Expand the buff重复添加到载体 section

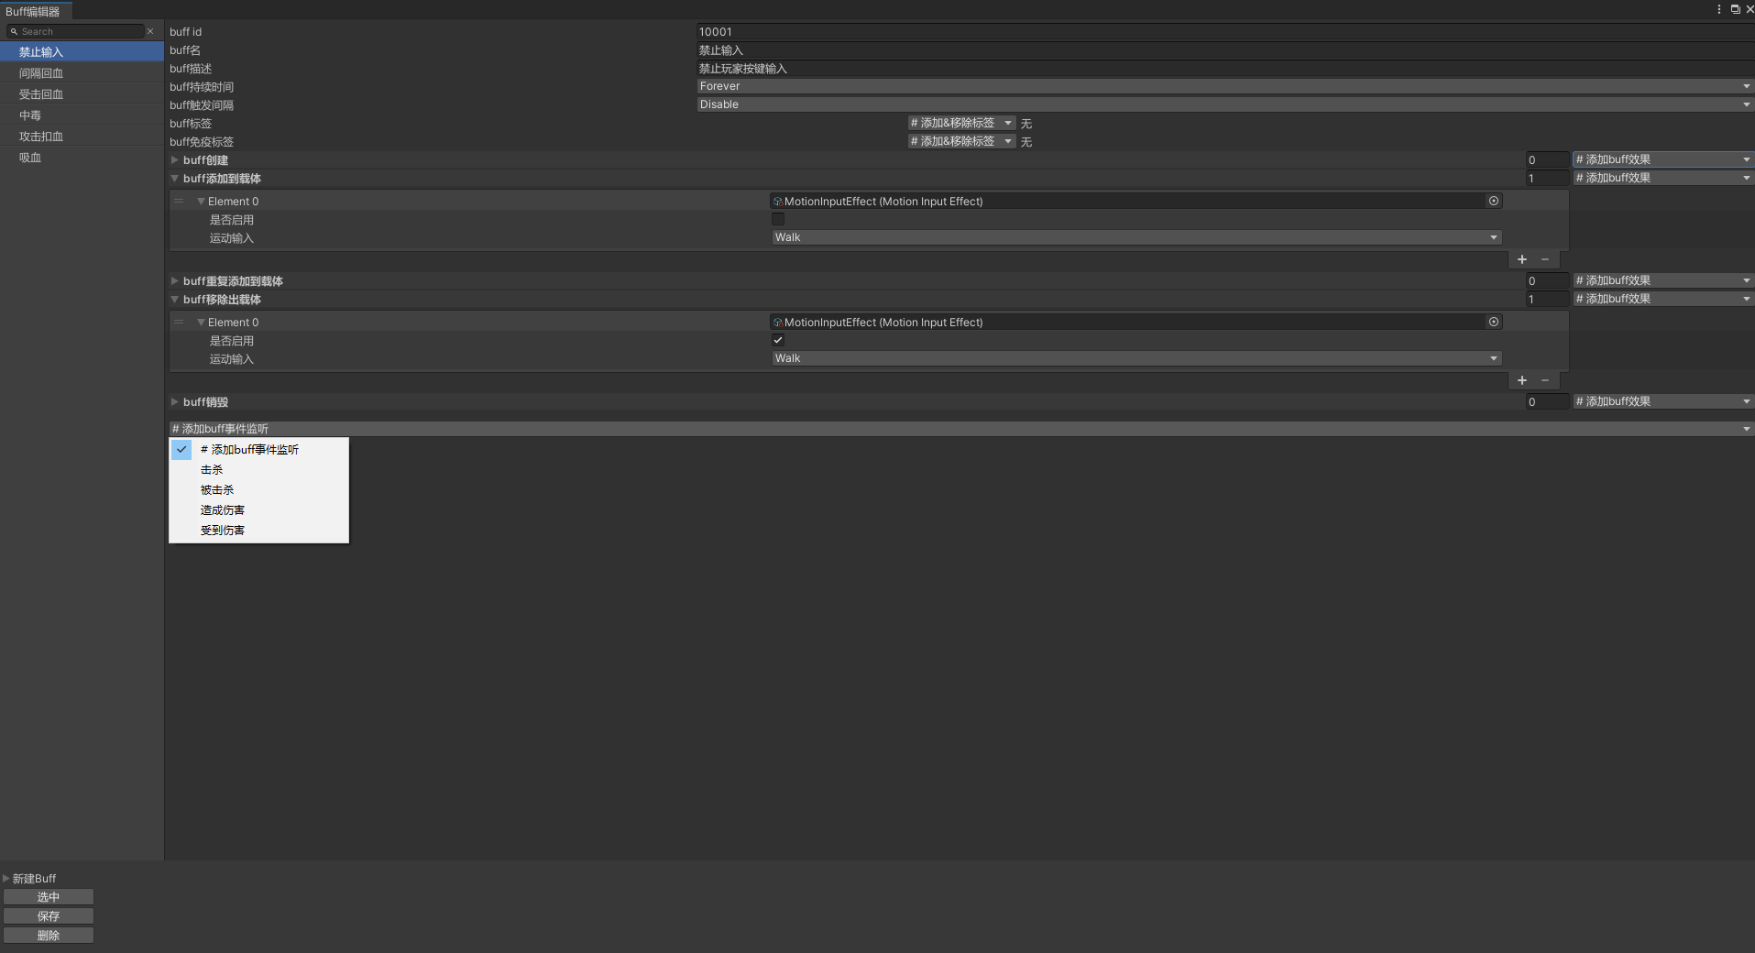click(174, 280)
